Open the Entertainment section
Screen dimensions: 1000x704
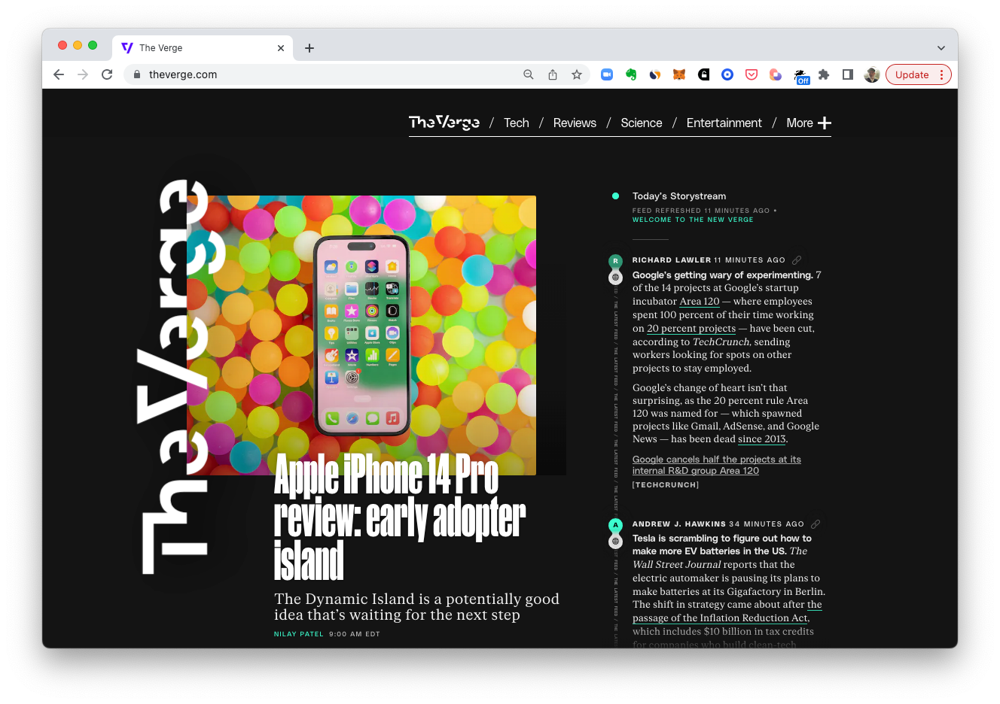(724, 123)
